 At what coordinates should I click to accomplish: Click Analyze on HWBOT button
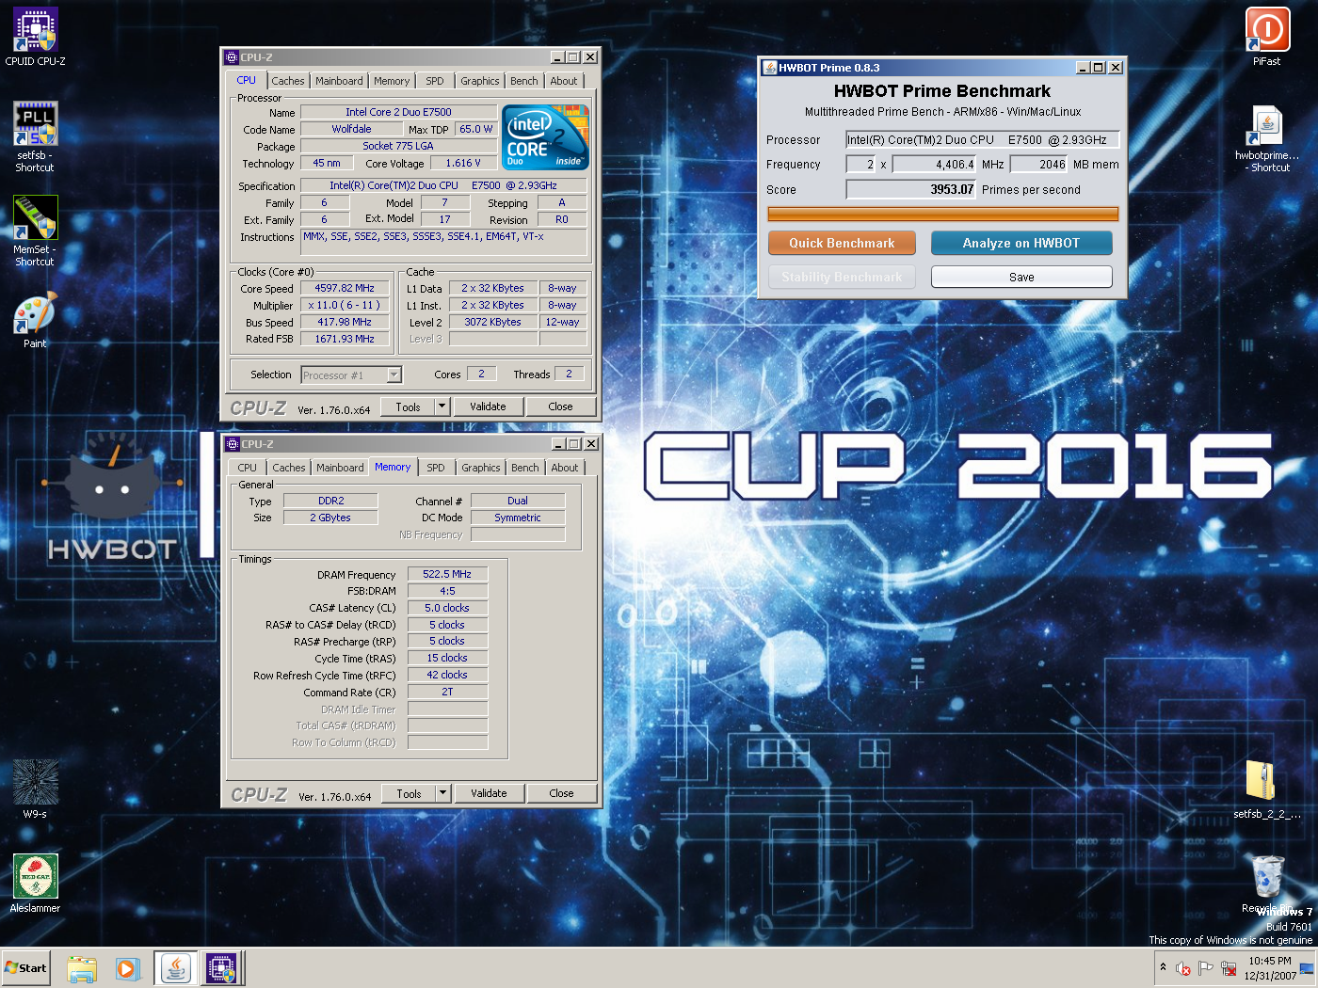click(x=1021, y=243)
